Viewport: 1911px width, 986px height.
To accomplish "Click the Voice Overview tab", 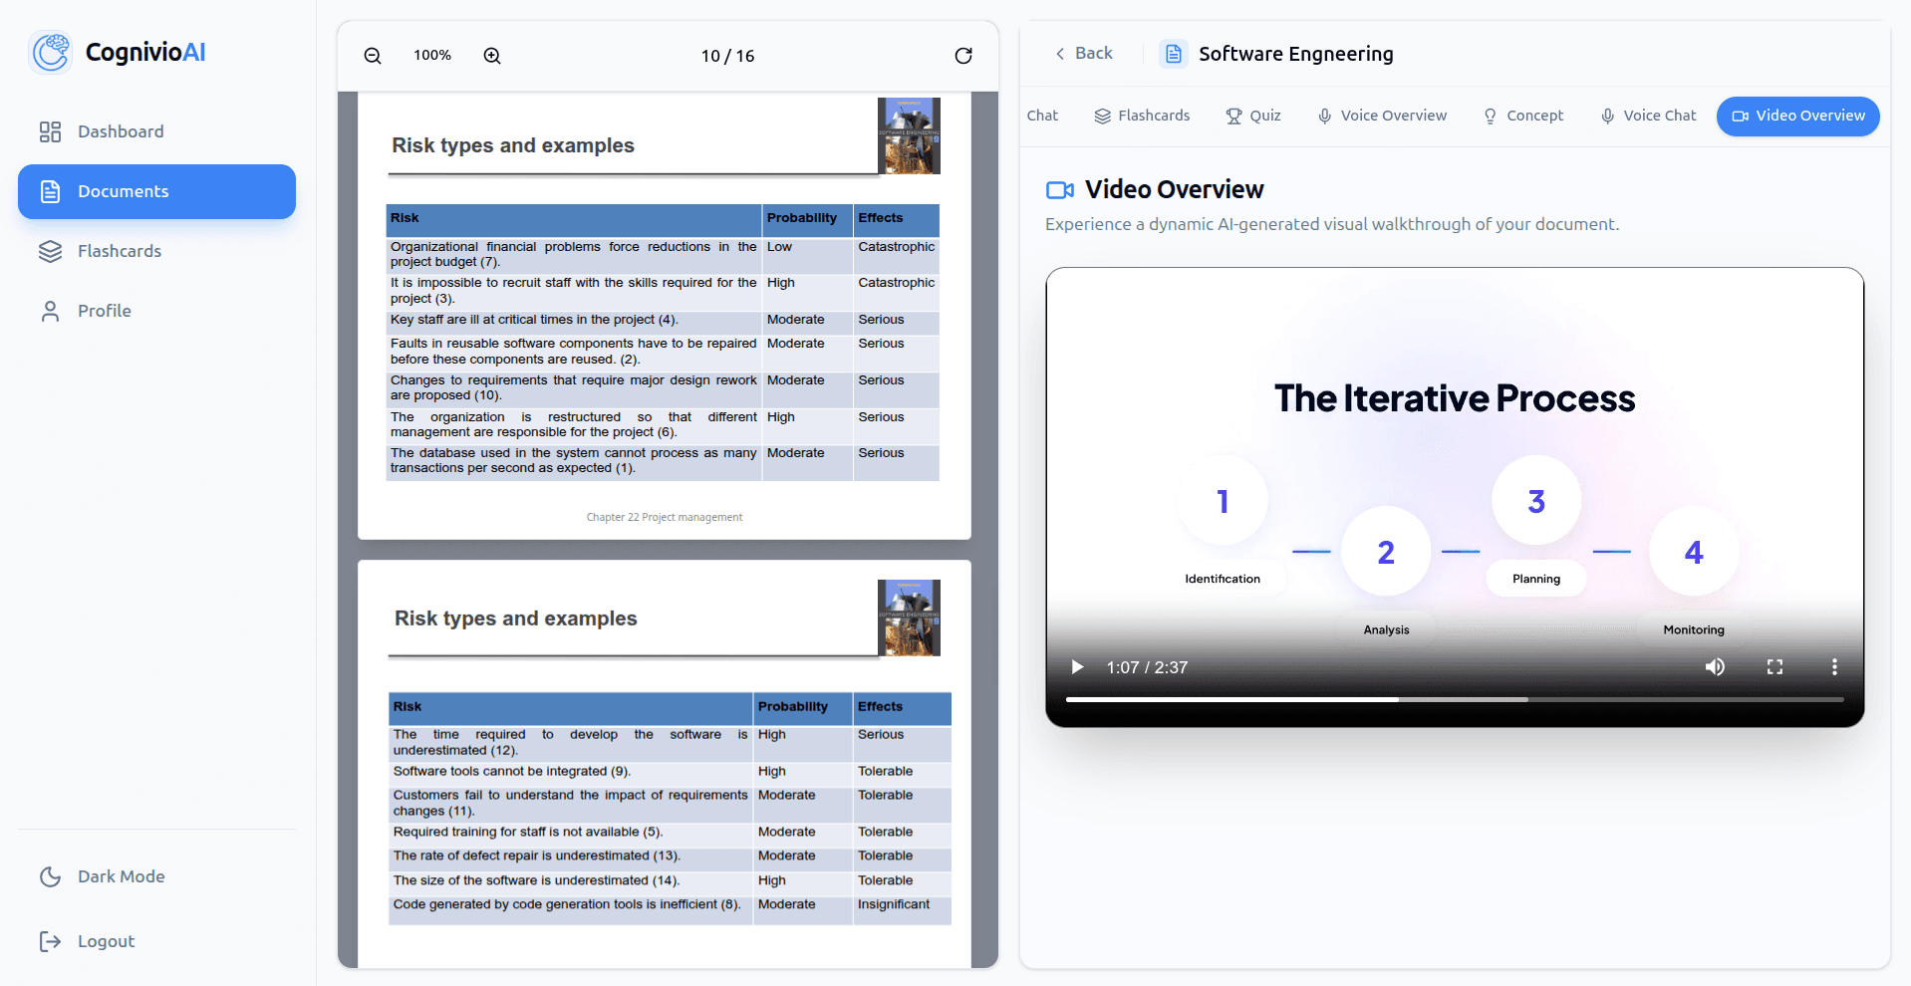I will (x=1382, y=116).
